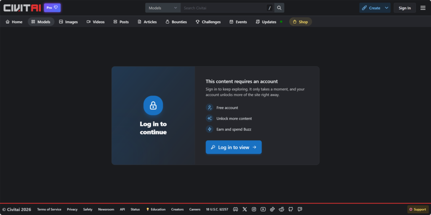Screen dimensions: 431x215
Task: Open the YouTube footer icon
Action: pos(263,209)
